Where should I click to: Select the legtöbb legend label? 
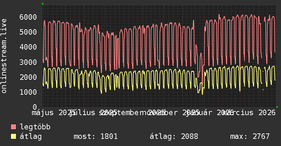pos(35,127)
